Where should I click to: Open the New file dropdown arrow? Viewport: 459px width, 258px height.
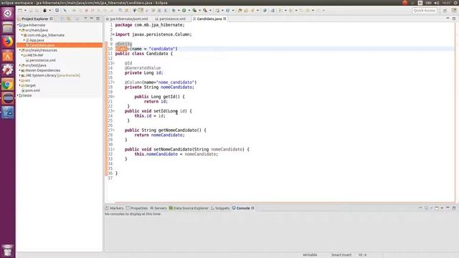click(x=25, y=10)
